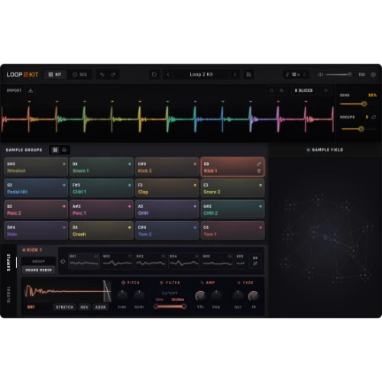Click the filter cutoff range slider

pos(170,306)
